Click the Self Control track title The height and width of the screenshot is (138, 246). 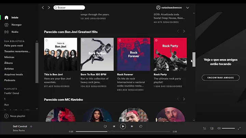point(20,126)
